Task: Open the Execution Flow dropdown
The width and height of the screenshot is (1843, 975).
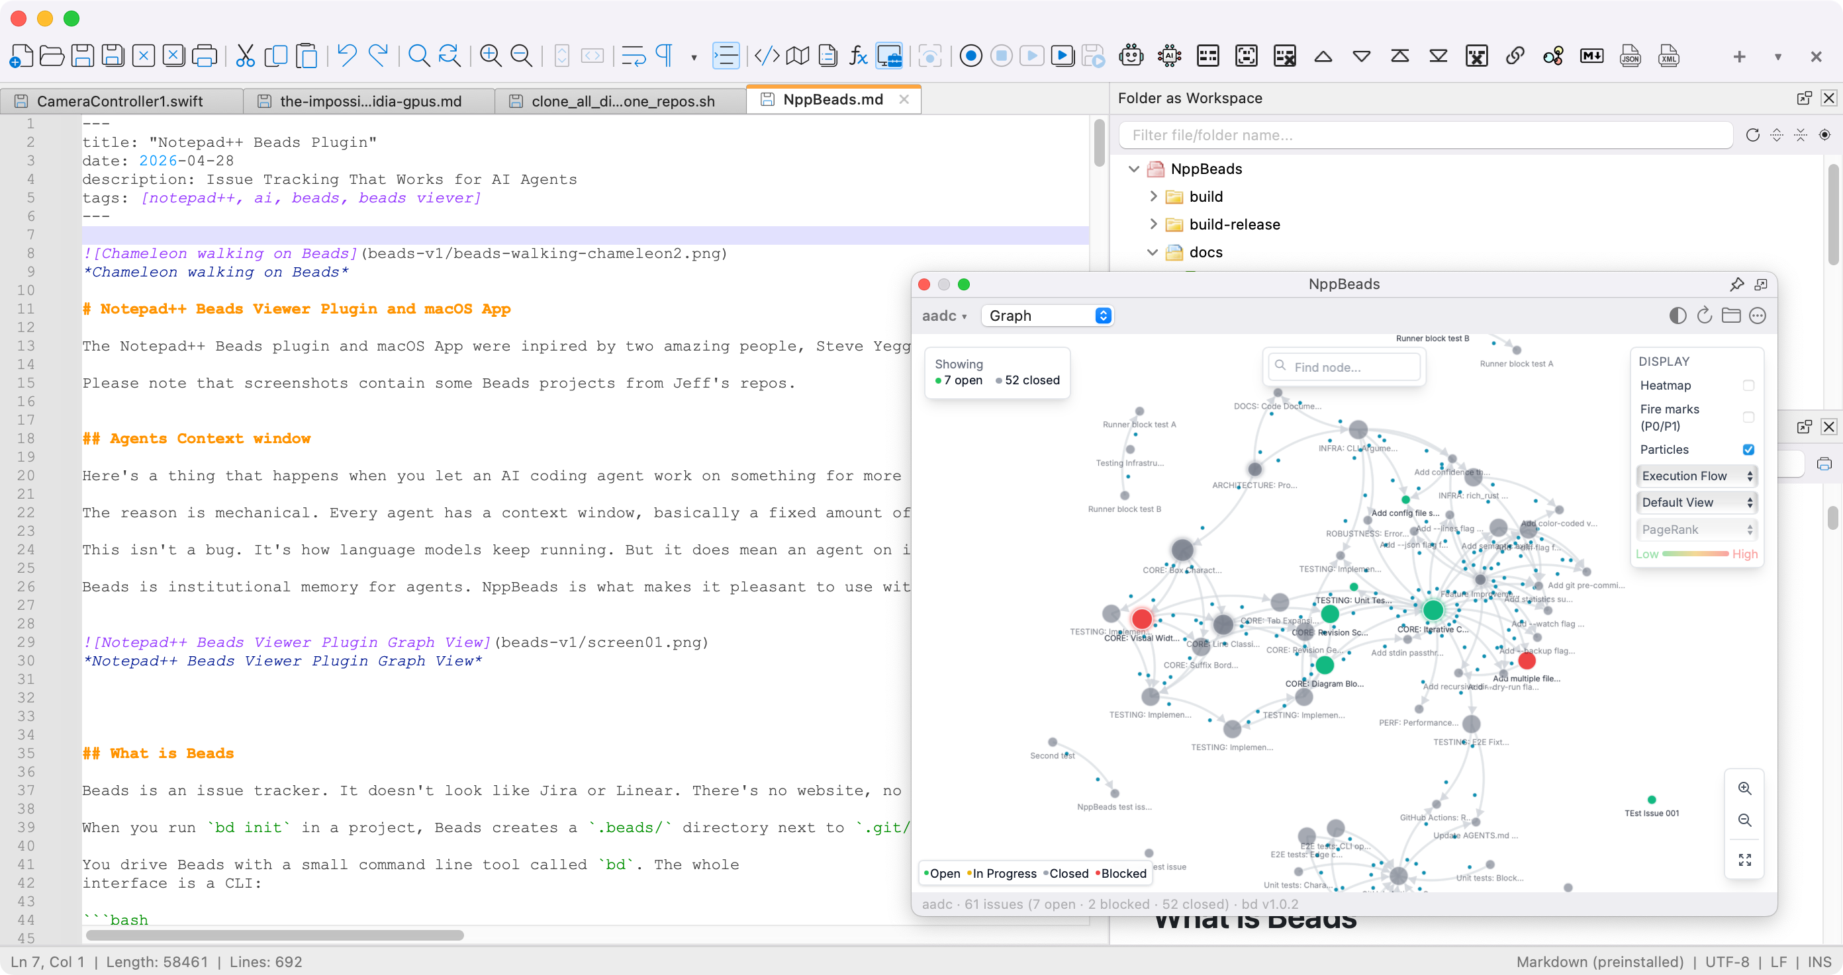Action: tap(1697, 477)
